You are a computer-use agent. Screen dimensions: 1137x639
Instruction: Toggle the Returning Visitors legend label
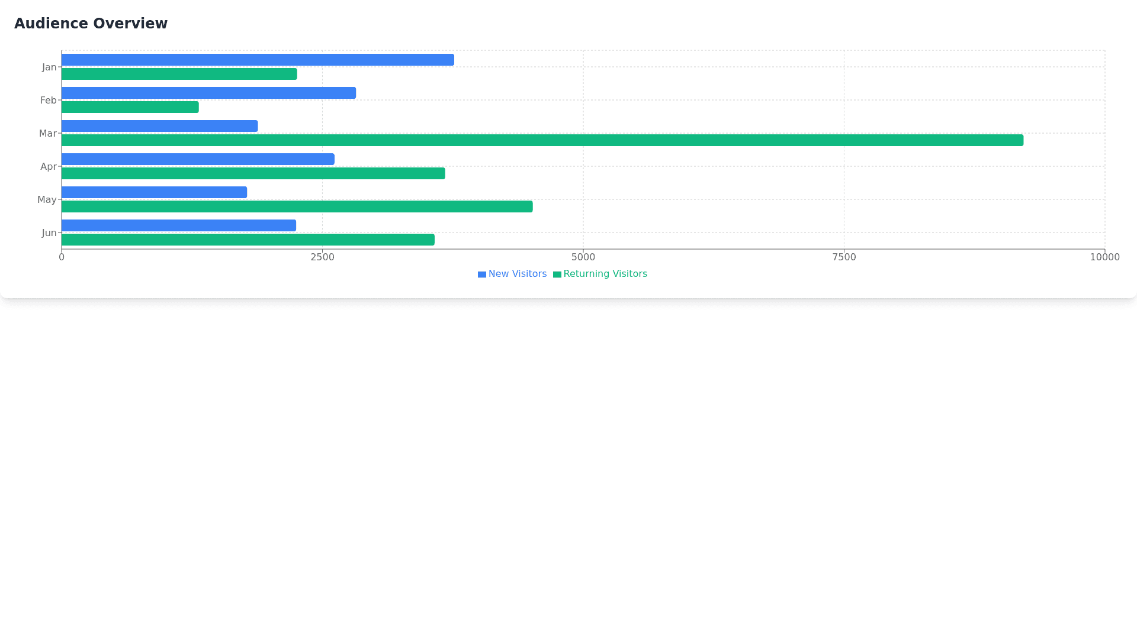[605, 274]
